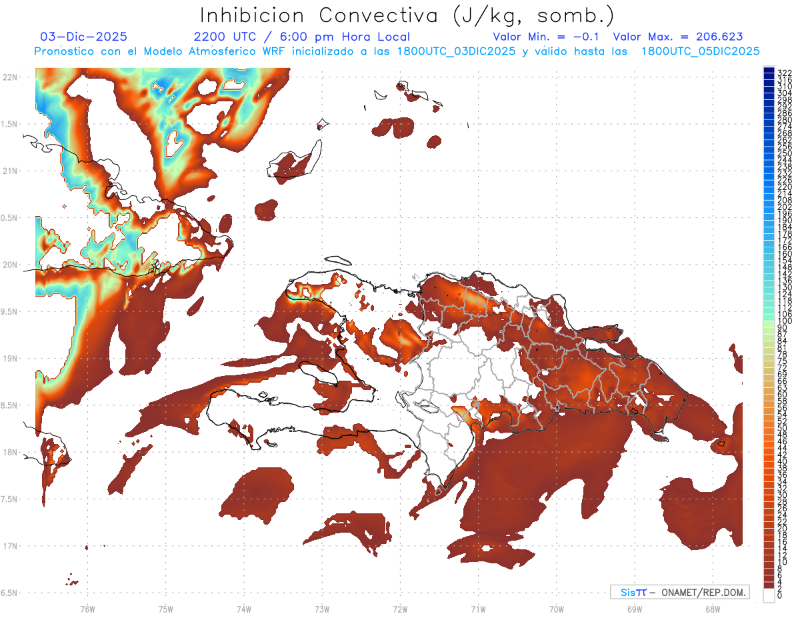Click the 73W longitude label

pos(322,609)
